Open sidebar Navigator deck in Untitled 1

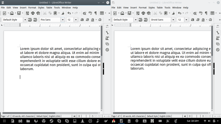(x=107, y=50)
